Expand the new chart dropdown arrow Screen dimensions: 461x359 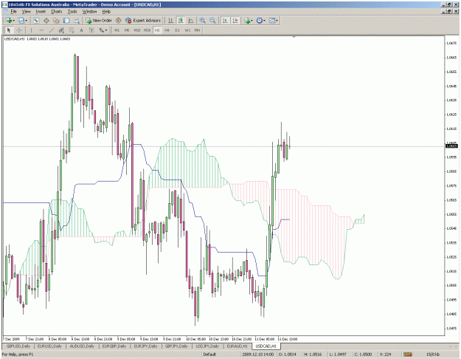13,21
